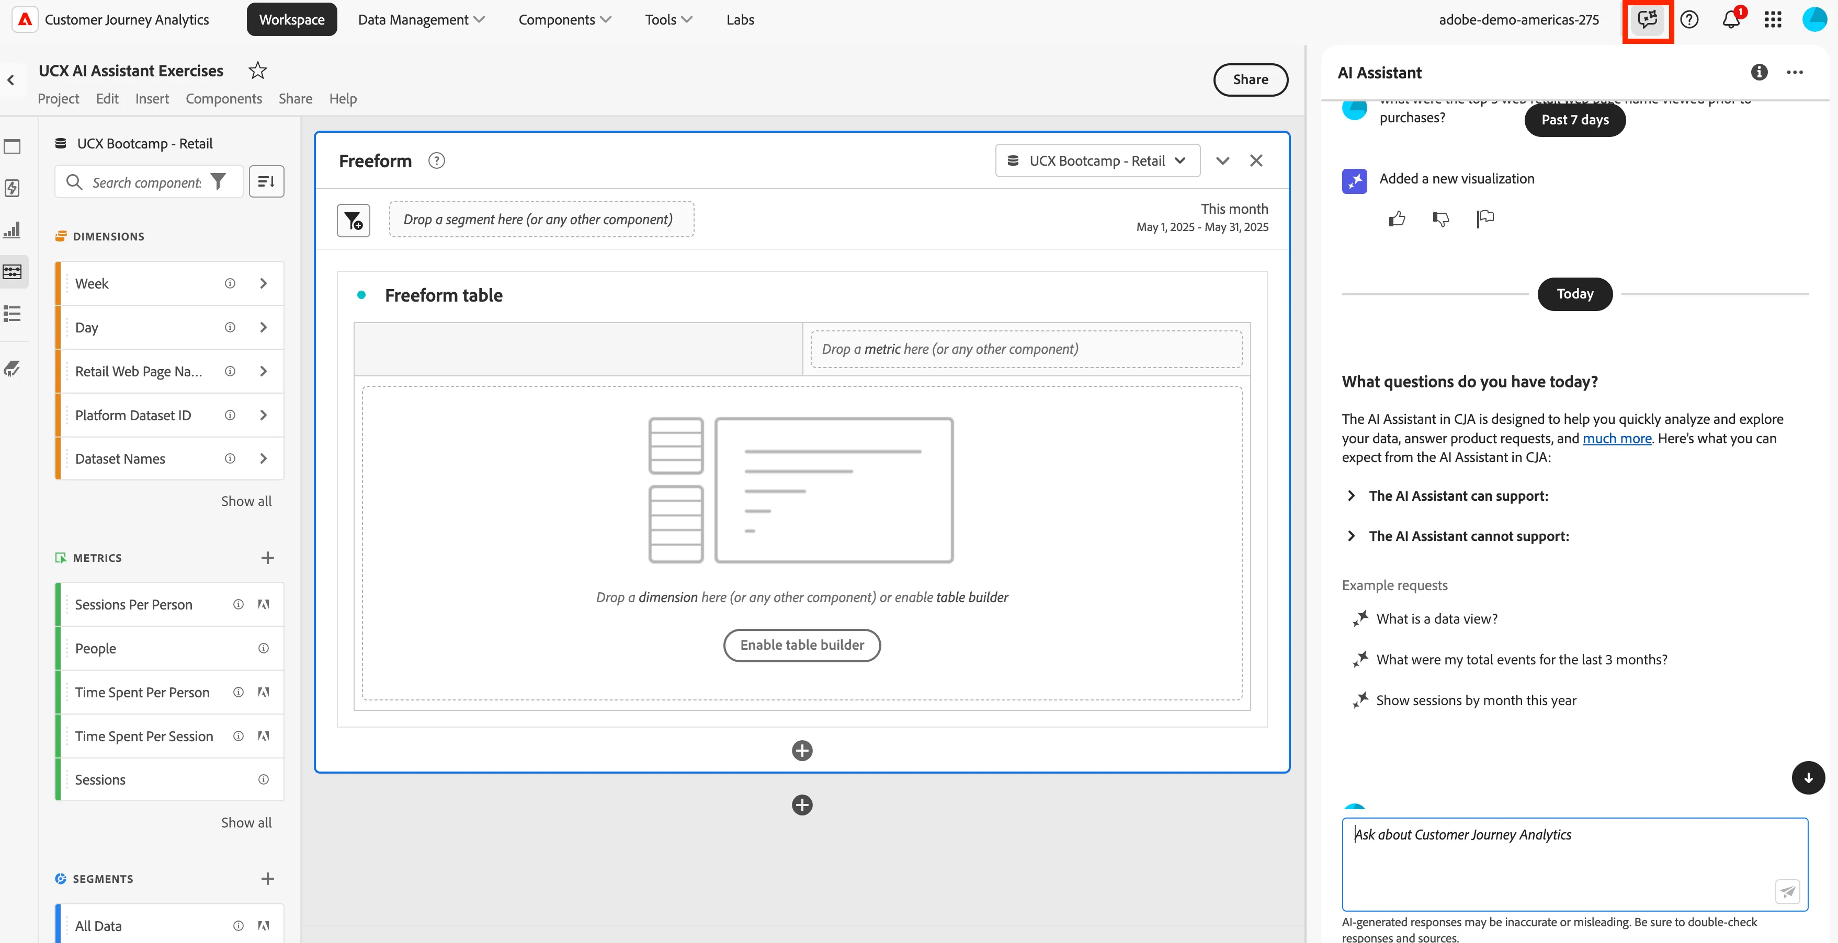Screen dimensions: 1838x943
Task: Open UCX Bootcamp - Retail data view dropdown
Action: coord(1097,161)
